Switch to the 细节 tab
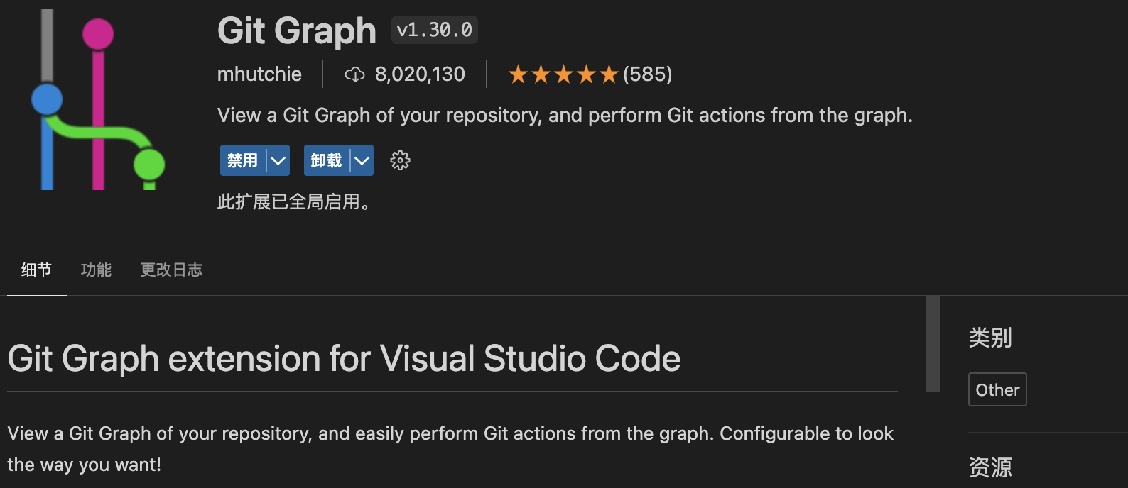 click(36, 270)
